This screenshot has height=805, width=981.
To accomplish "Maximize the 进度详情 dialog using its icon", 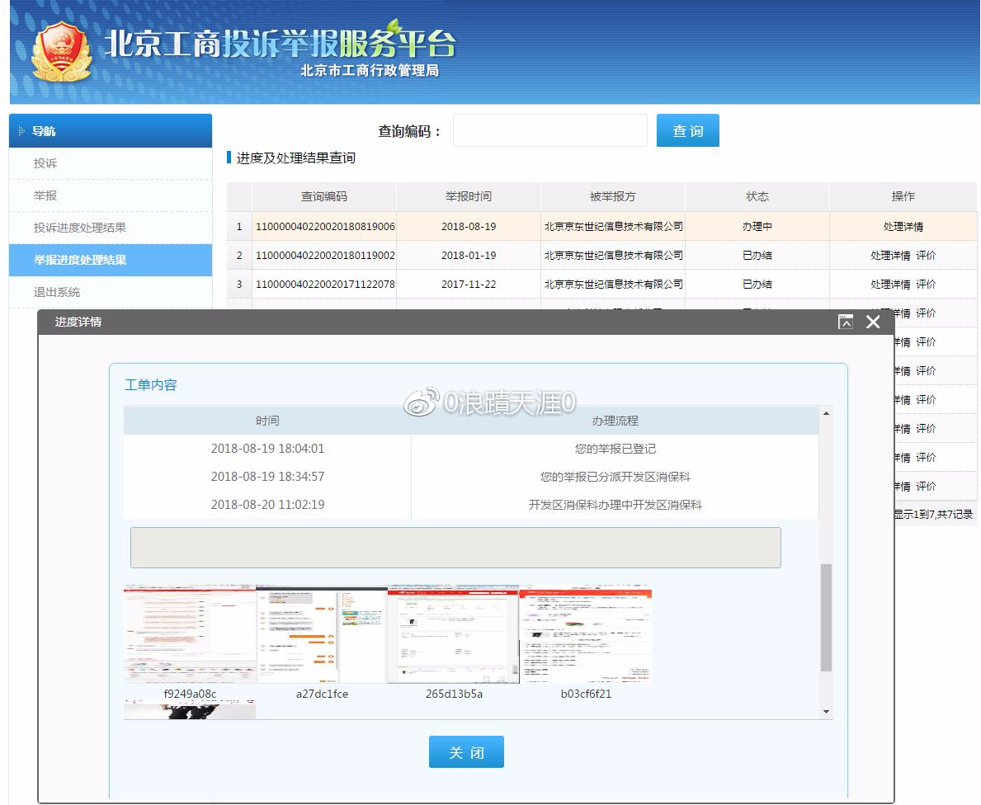I will tap(845, 322).
